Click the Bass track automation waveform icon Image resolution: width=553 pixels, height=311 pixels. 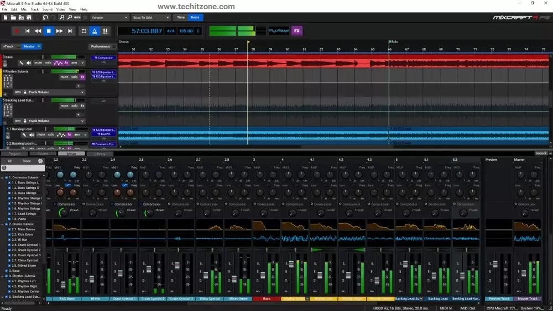(58, 62)
